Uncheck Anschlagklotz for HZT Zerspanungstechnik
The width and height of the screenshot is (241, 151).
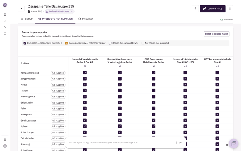(217, 96)
